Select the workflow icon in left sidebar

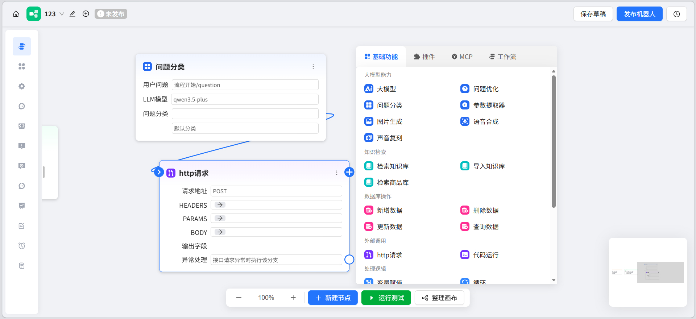point(22,46)
